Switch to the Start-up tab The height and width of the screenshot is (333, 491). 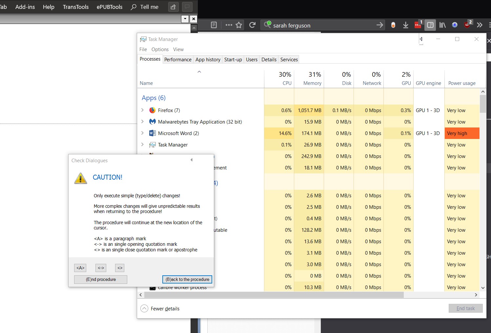coord(233,60)
